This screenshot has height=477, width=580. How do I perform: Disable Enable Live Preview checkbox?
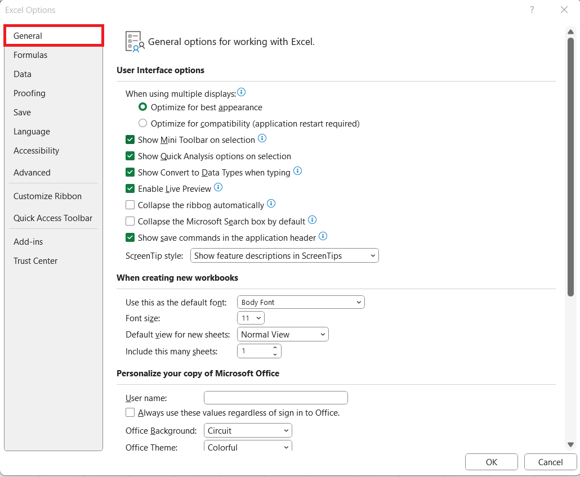click(130, 188)
